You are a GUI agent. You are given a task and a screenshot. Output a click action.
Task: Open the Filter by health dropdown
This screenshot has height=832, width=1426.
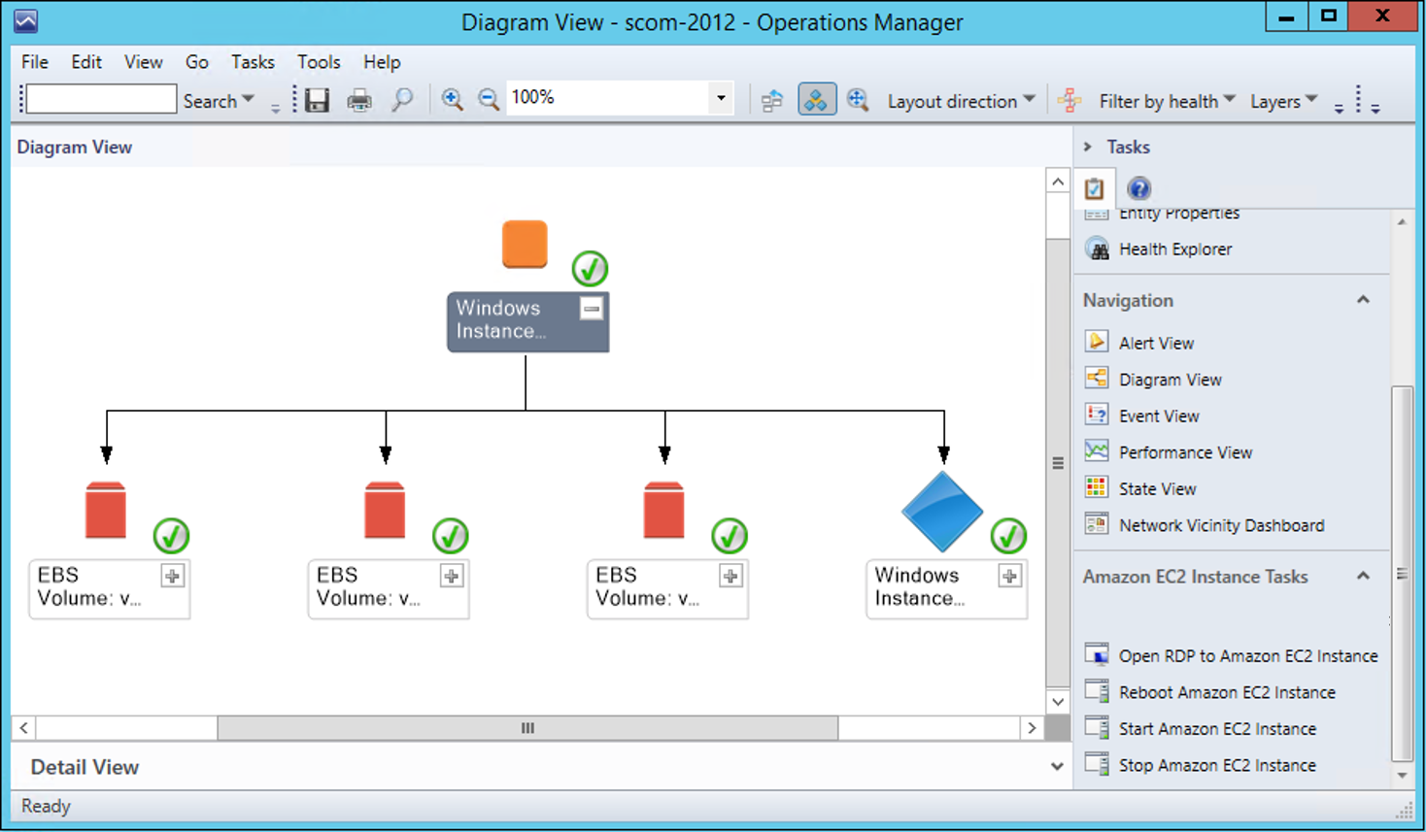click(1166, 101)
